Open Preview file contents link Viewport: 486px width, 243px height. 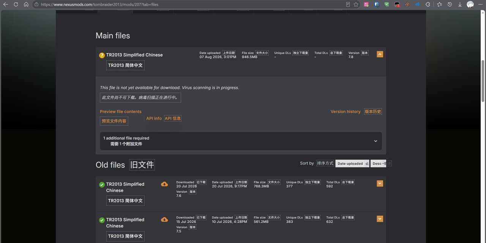121,112
